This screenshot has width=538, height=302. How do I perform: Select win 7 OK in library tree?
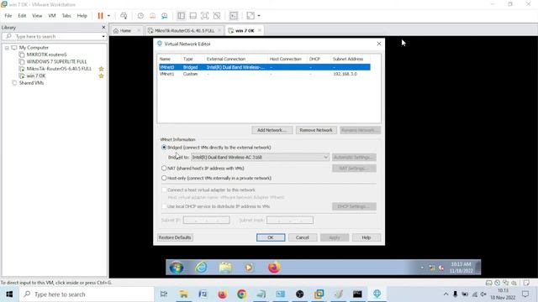pyautogui.click(x=35, y=76)
